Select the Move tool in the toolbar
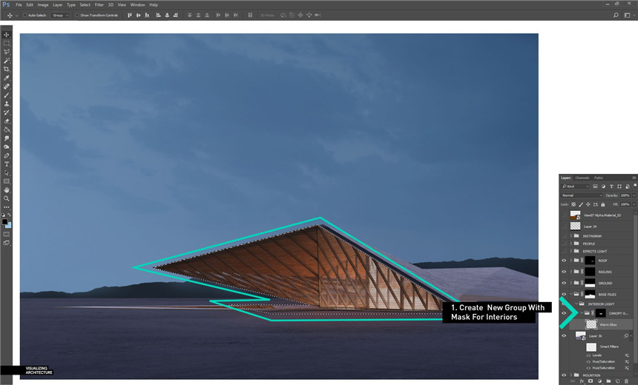This screenshot has width=638, height=385. [x=7, y=35]
